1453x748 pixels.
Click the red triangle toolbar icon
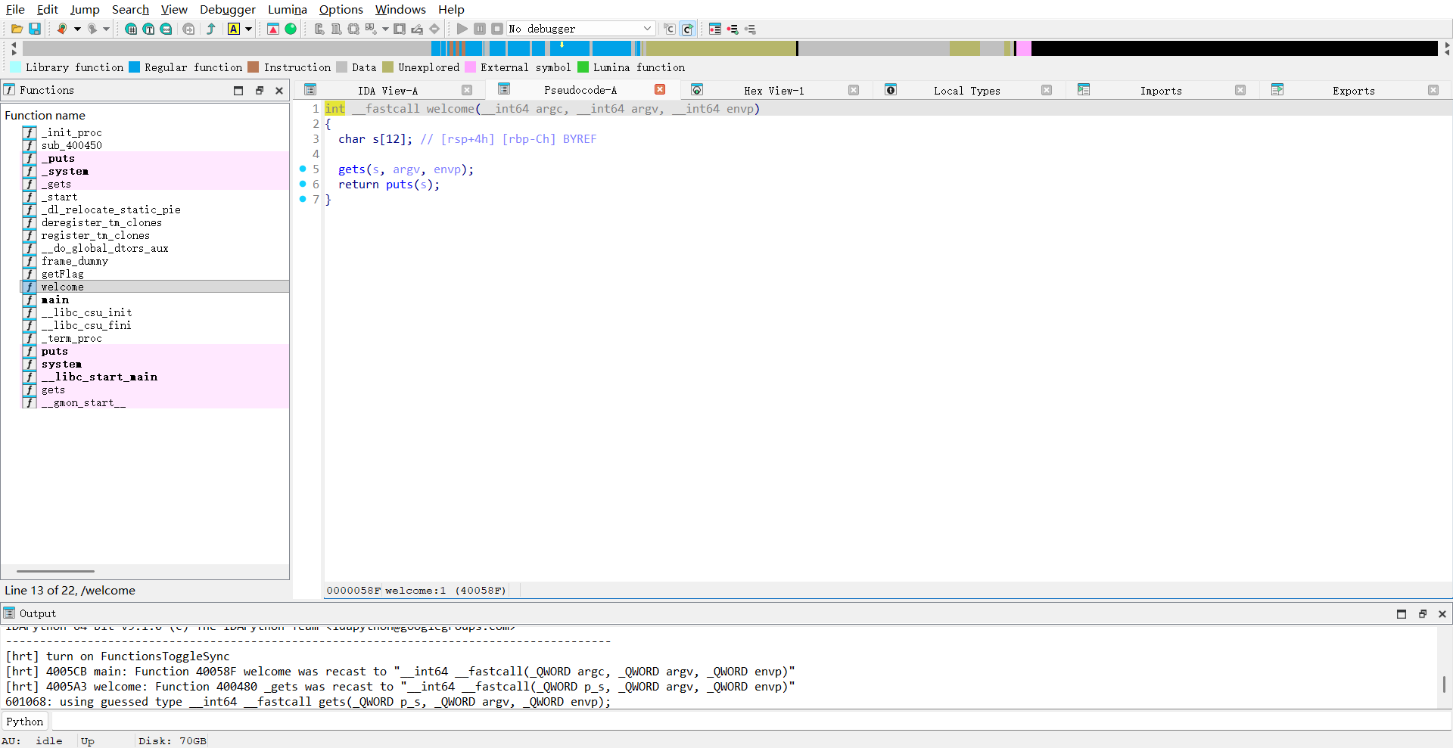click(x=273, y=29)
